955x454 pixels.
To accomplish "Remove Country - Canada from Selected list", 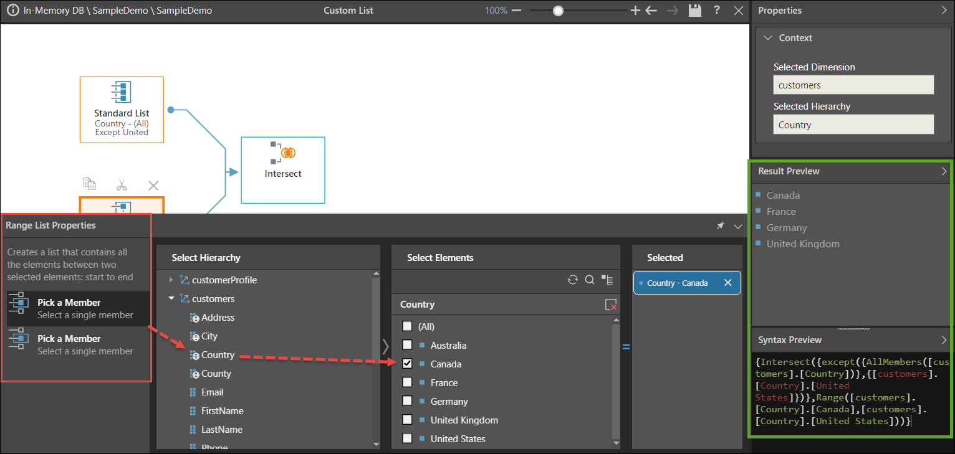I will tap(727, 283).
